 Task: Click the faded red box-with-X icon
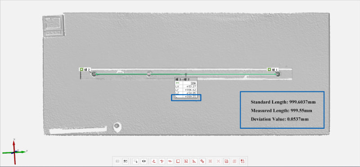234,161
